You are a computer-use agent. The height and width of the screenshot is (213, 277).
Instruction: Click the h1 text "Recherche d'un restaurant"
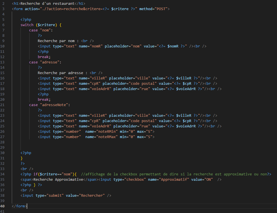pyautogui.click(x=47, y=4)
